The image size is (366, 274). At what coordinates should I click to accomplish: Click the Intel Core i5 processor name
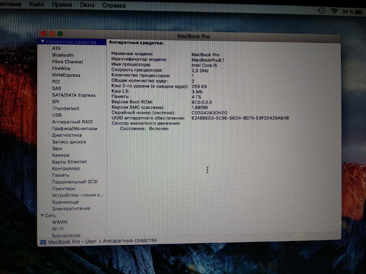click(x=204, y=65)
